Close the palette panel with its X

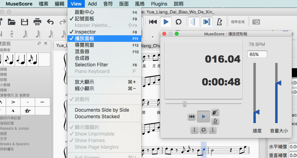click(46, 43)
